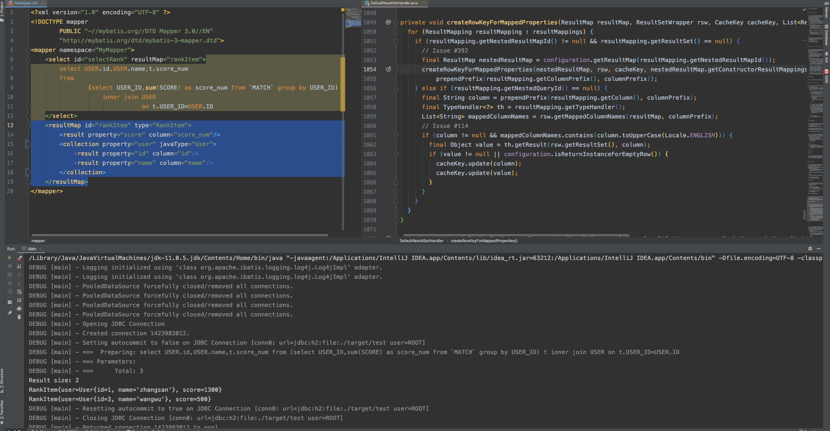
Task: Collapse the if block fold on line 1051
Action: (396, 41)
